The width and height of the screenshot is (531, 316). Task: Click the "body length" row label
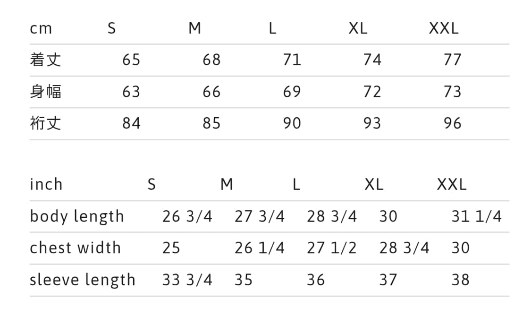[x=77, y=216]
